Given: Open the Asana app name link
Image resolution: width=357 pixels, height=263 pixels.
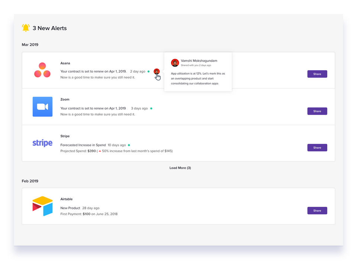Looking at the screenshot, I should 65,63.
